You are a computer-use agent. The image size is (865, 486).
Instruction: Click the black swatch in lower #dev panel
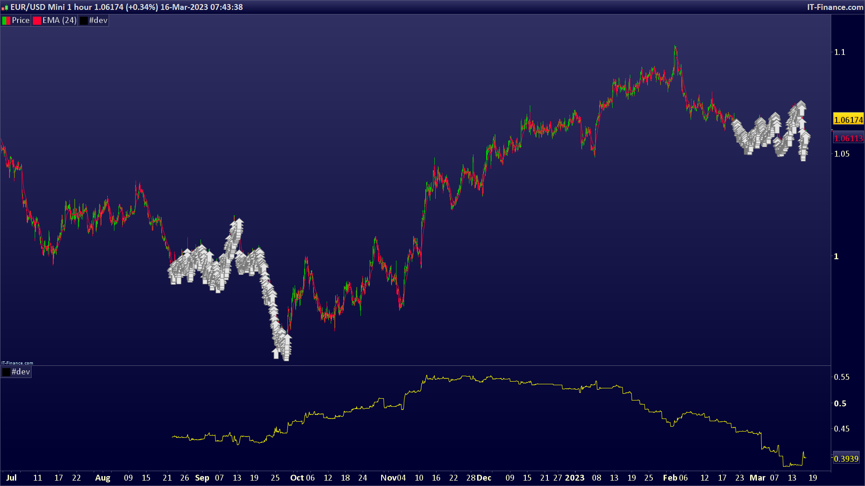[x=6, y=372]
